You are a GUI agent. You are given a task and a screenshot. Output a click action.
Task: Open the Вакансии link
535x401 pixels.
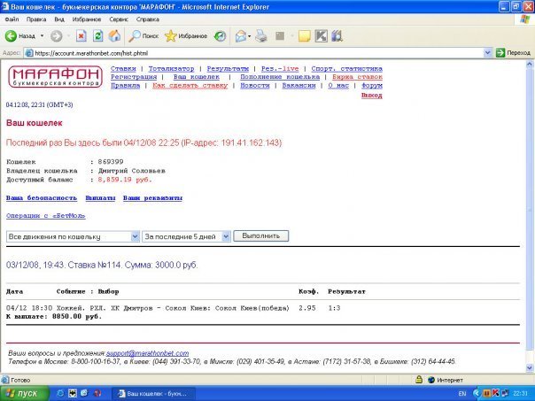pyautogui.click(x=299, y=86)
